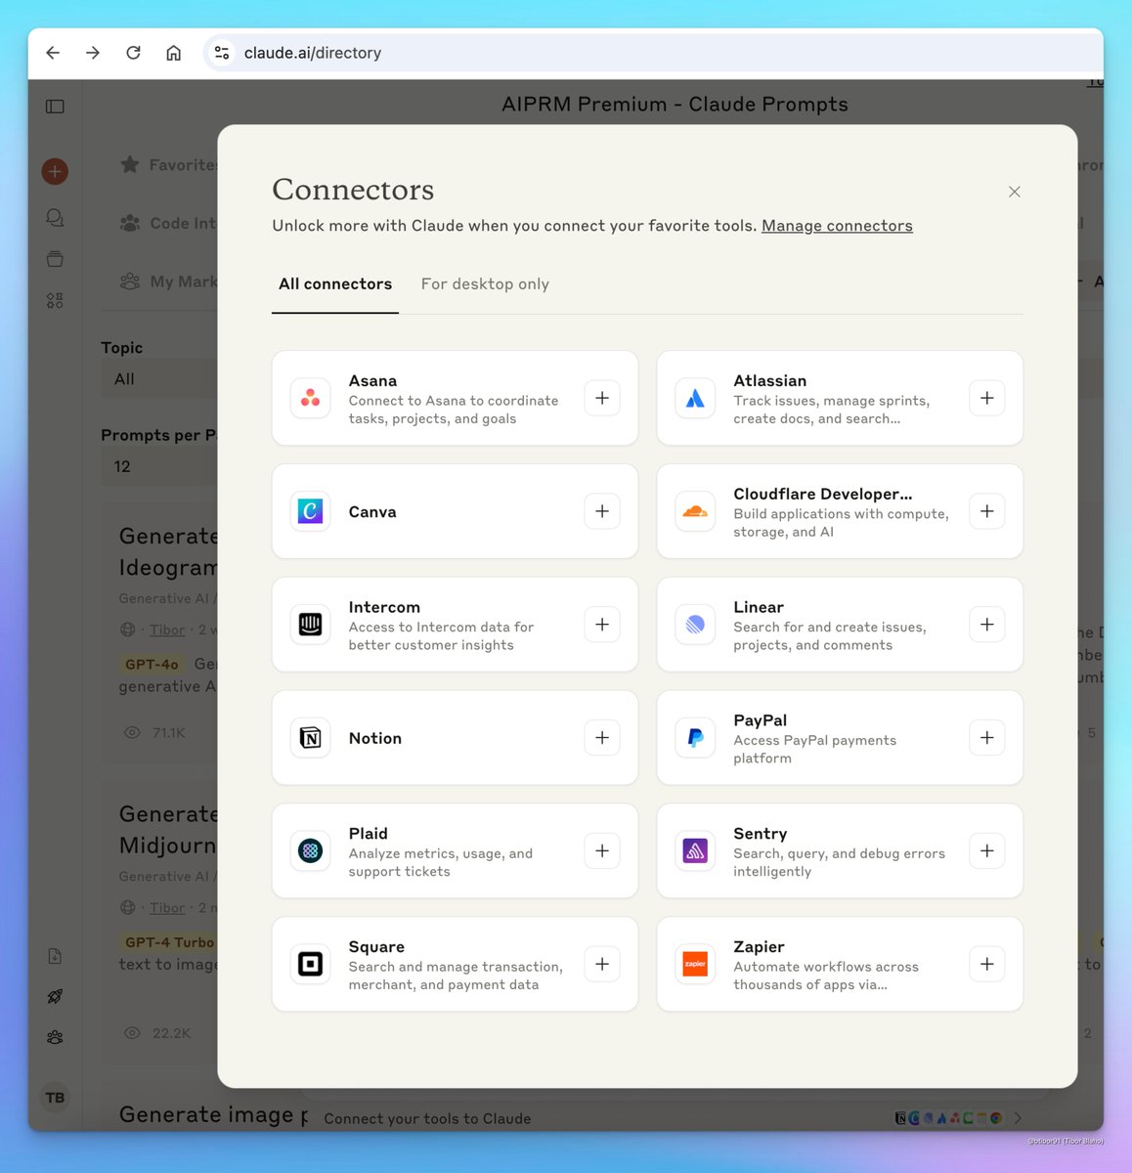Add the Sentry connector

pos(987,850)
